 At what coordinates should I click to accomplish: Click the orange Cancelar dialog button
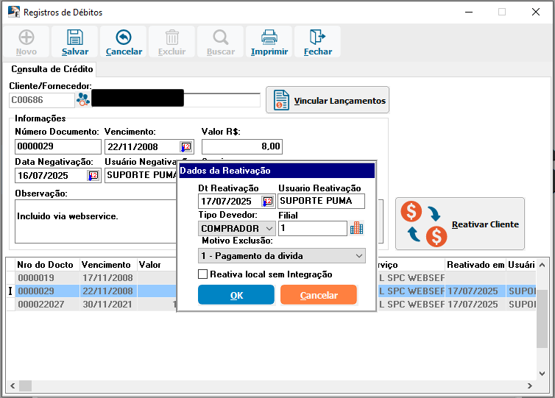[x=319, y=295]
